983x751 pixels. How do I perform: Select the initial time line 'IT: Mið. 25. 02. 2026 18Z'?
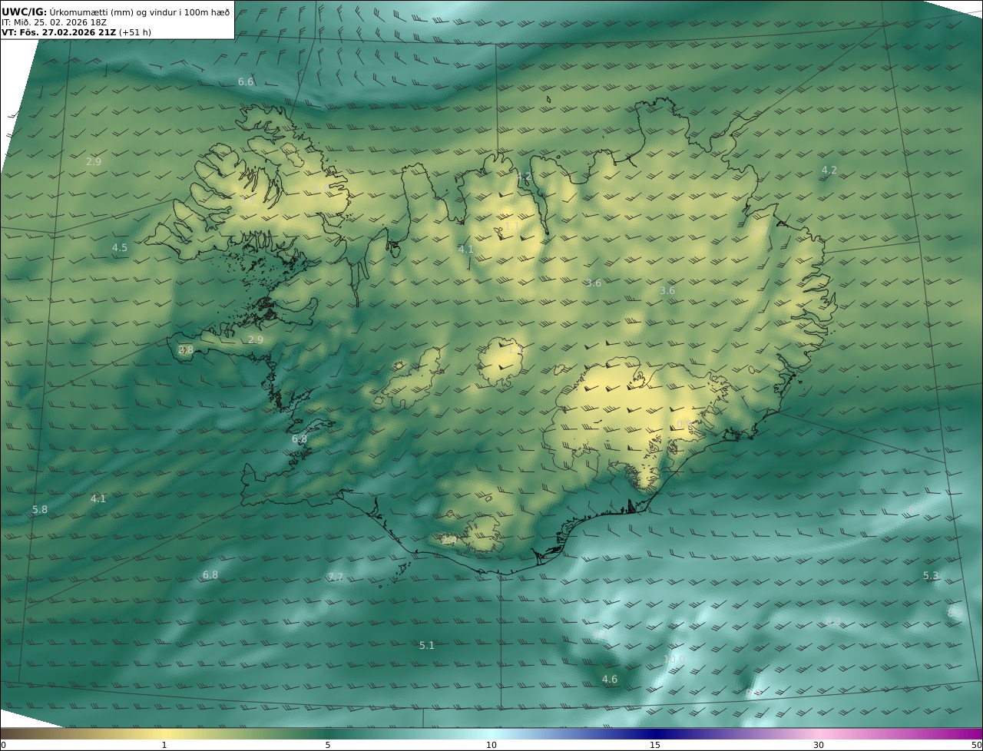(x=55, y=23)
